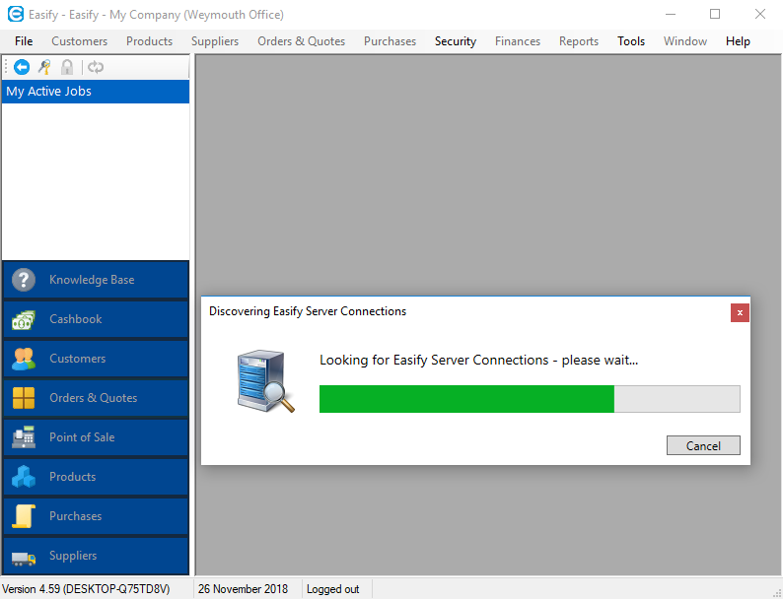The width and height of the screenshot is (783, 599).
Task: Click the Products blue cubes icon
Action: pyautogui.click(x=24, y=477)
